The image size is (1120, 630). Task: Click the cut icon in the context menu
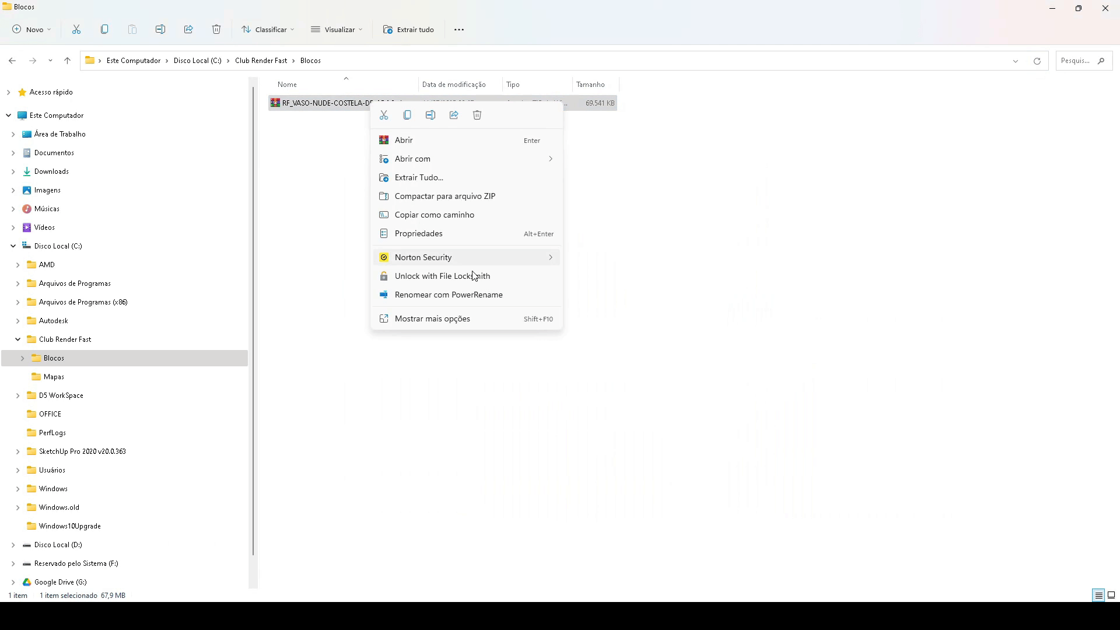pos(384,115)
